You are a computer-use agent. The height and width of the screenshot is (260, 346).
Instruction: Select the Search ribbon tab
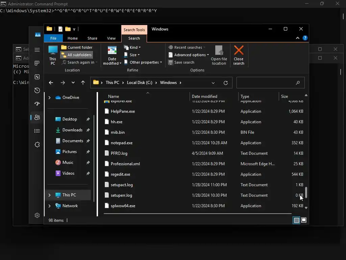(134, 38)
